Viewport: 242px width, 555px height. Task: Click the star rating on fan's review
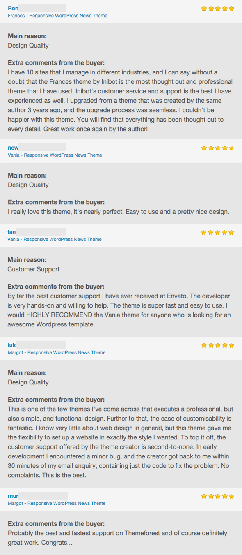click(x=217, y=232)
